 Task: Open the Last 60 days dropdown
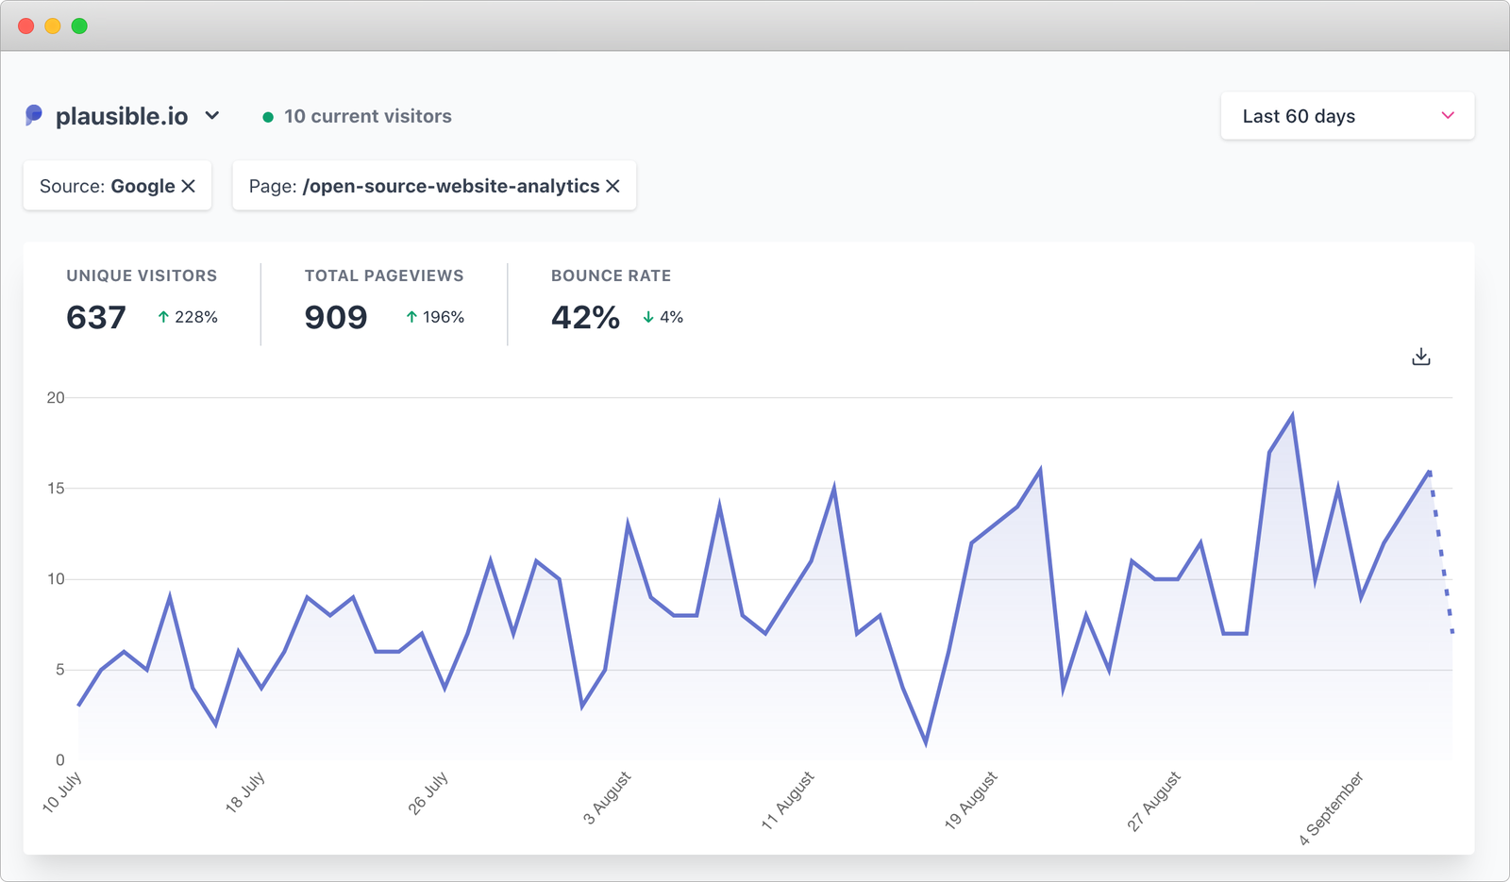(x=1347, y=115)
